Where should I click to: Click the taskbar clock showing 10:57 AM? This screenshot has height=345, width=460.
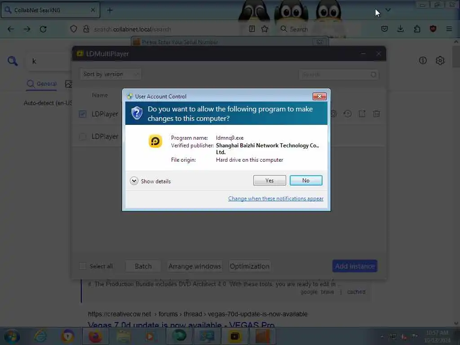pos(437,336)
